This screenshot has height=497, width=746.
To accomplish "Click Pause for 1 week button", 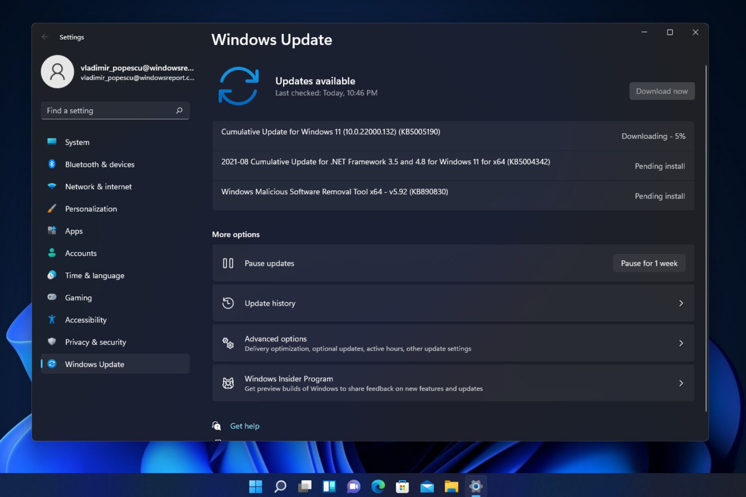I will point(649,263).
